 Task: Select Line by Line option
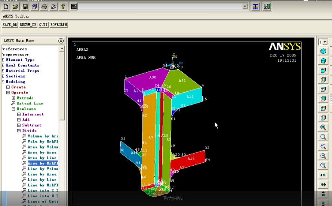coord(42,180)
